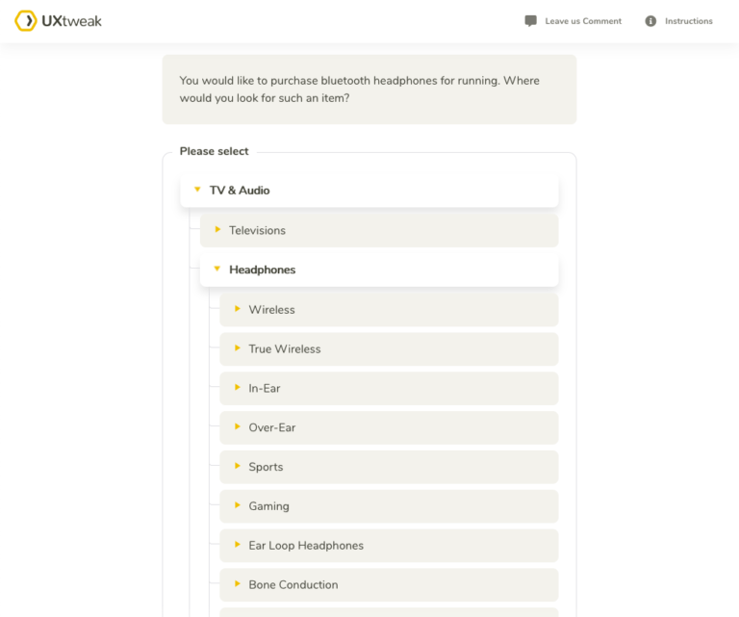This screenshot has height=617, width=739.
Task: Open the Instructions link
Action: 688,21
